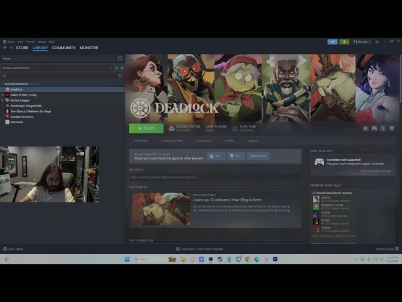Click the activity say-something input field
The height and width of the screenshot is (302, 402).
(x=215, y=177)
